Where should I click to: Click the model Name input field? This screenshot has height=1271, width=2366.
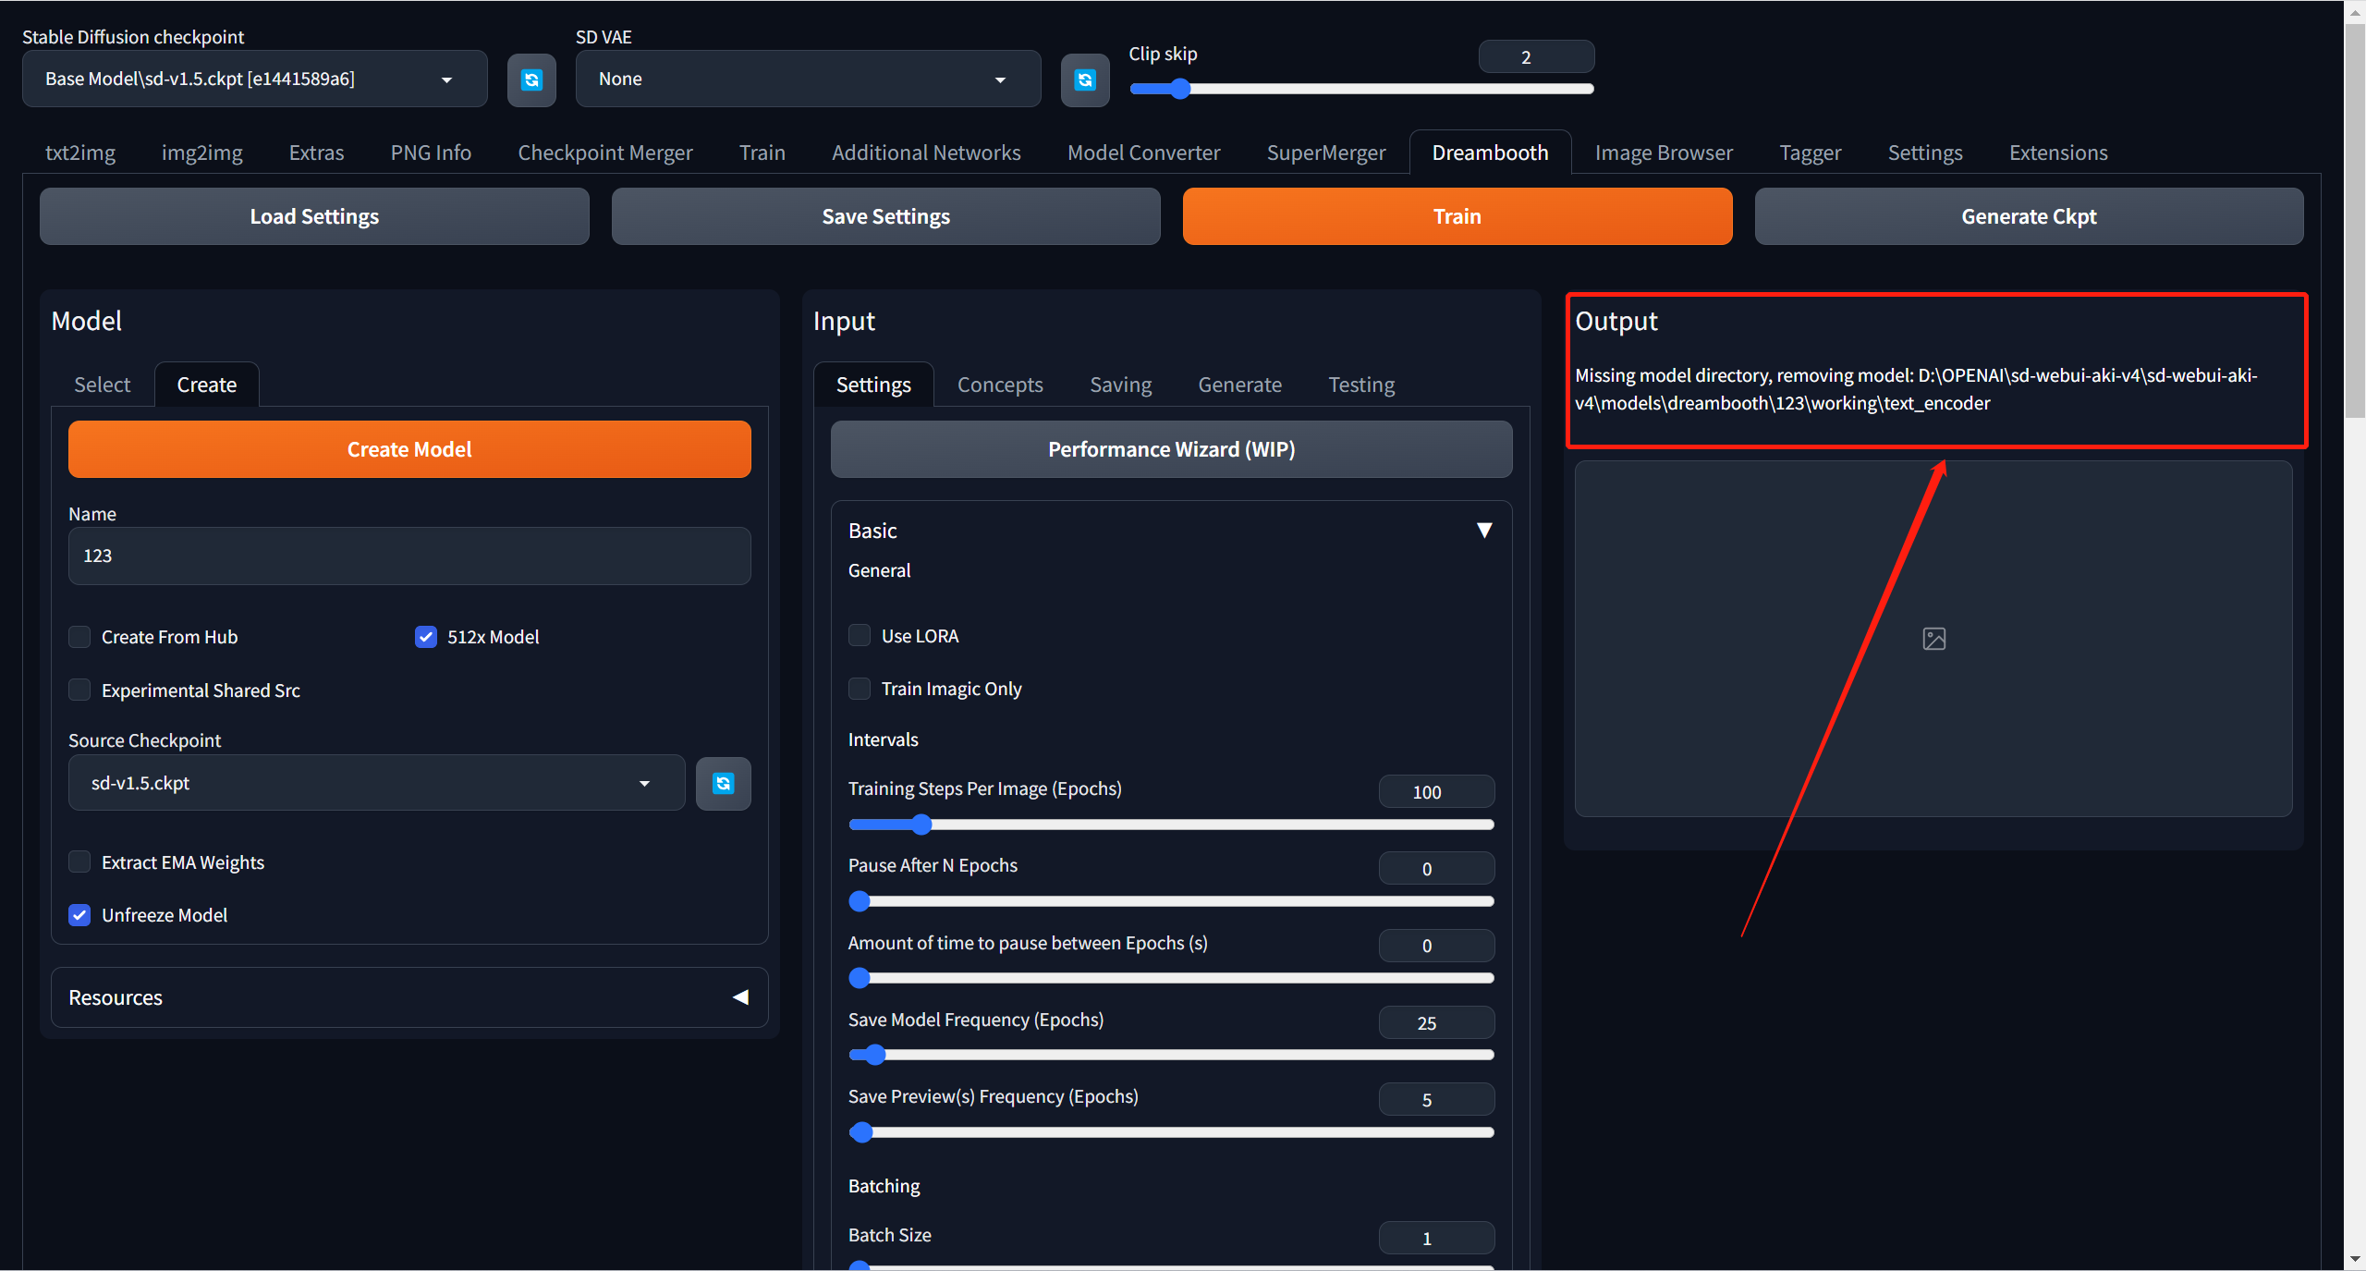point(409,556)
